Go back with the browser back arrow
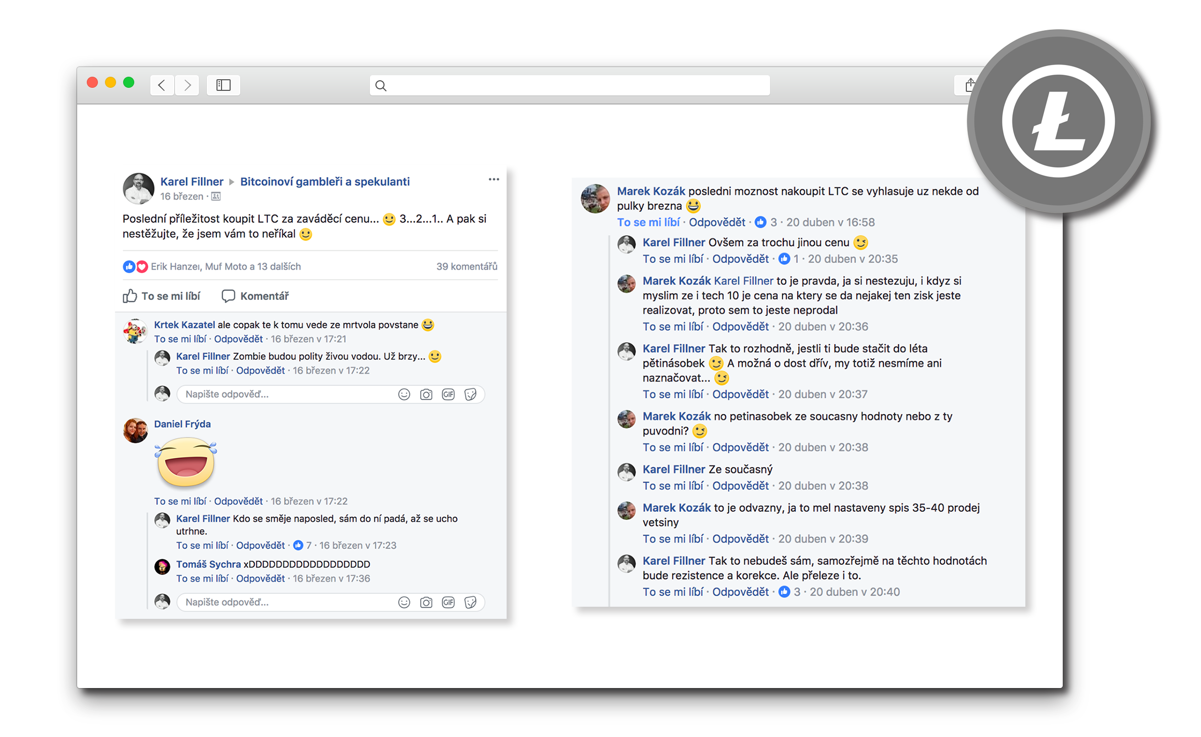This screenshot has height=737, width=1201. click(162, 85)
